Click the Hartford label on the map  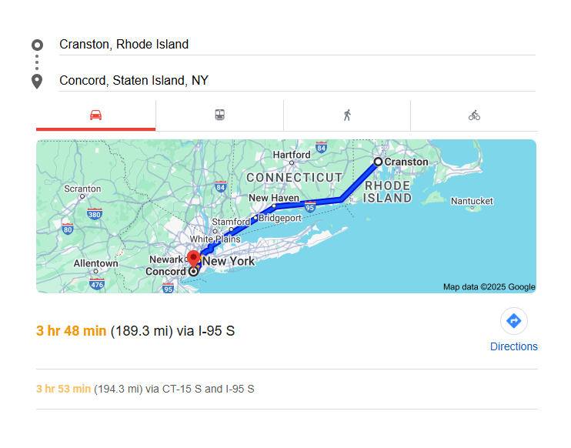click(x=292, y=155)
